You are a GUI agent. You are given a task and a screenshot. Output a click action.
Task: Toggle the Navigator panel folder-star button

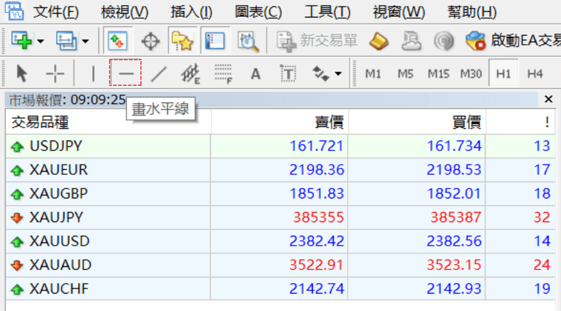[x=182, y=42]
